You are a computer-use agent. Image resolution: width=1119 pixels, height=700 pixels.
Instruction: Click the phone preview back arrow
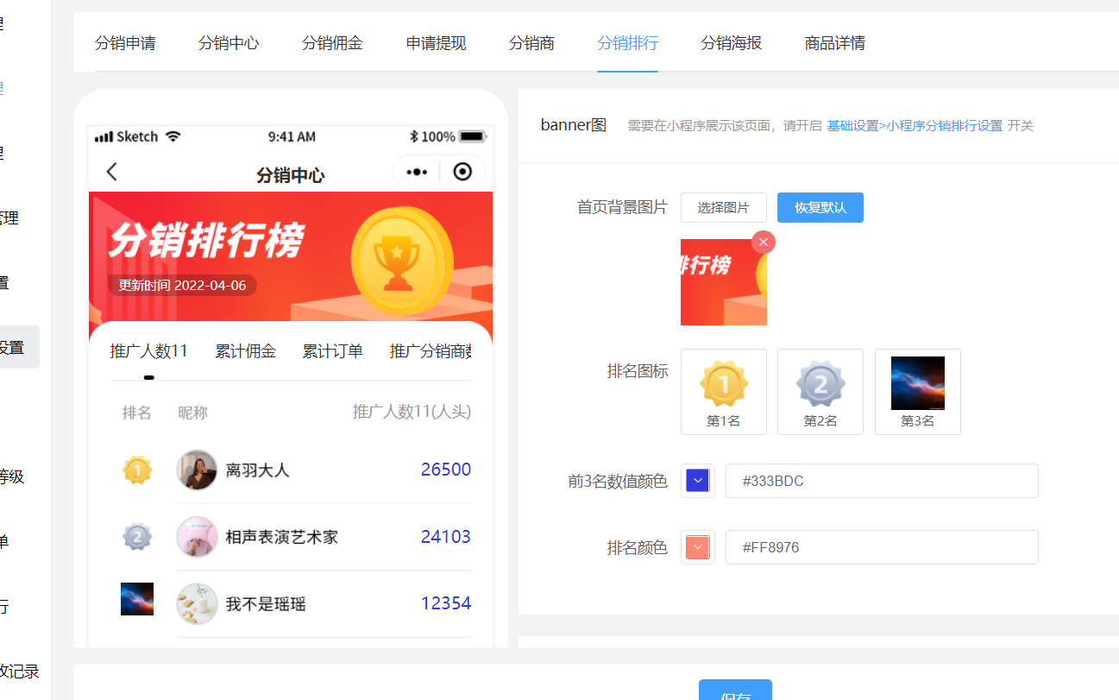tap(112, 172)
